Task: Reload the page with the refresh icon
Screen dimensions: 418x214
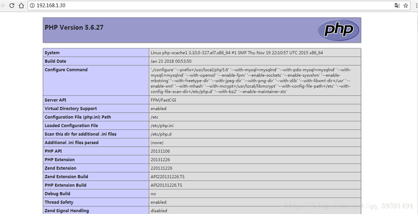Action: click(x=12, y=6)
